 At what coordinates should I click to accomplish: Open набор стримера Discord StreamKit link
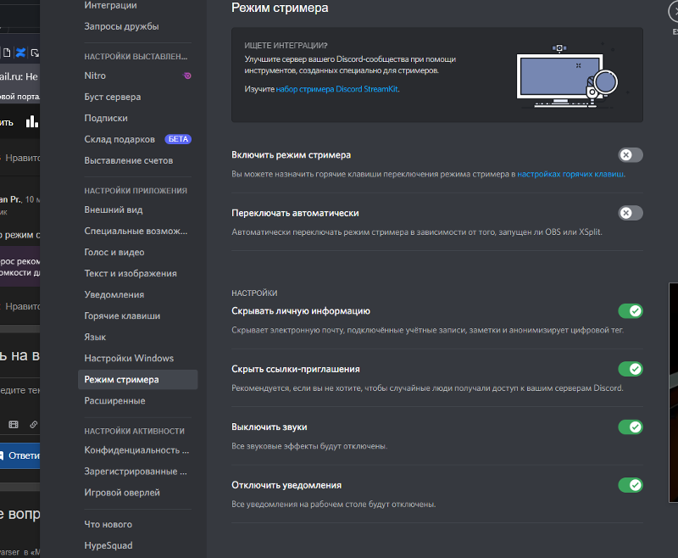(x=337, y=88)
